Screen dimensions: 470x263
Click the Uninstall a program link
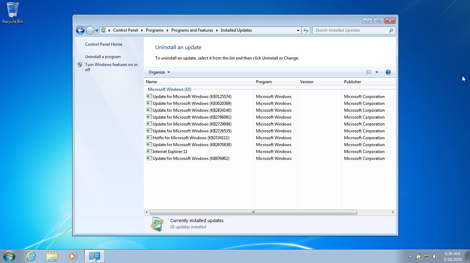pos(103,57)
